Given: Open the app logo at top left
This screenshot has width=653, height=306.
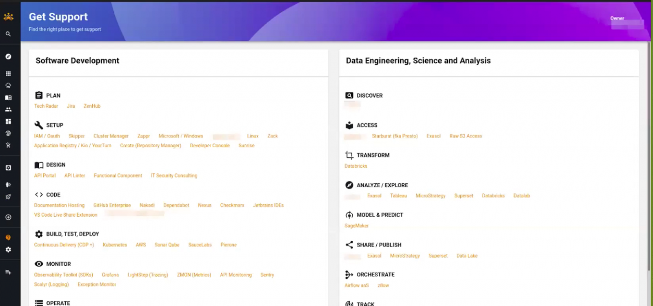Looking at the screenshot, I should pyautogui.click(x=9, y=17).
